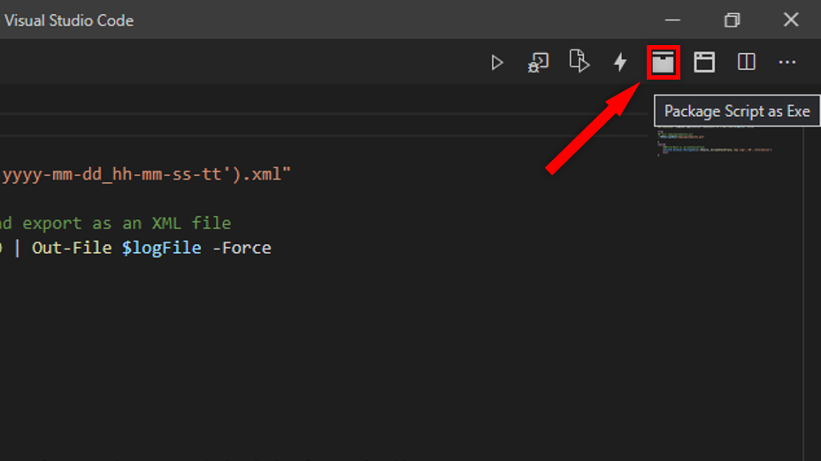Image resolution: width=821 pixels, height=461 pixels.
Task: Click the lightning bolt icon
Action: (620, 62)
